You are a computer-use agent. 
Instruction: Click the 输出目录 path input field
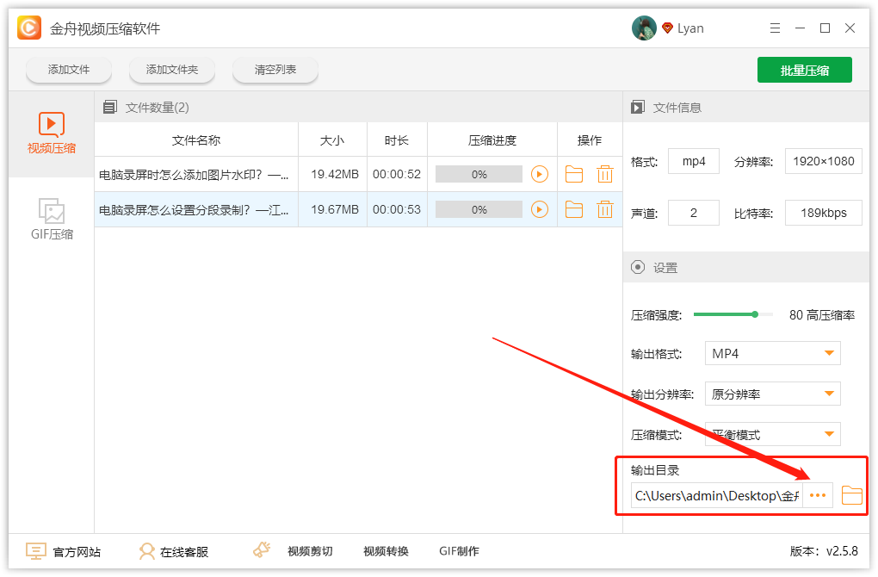point(717,495)
